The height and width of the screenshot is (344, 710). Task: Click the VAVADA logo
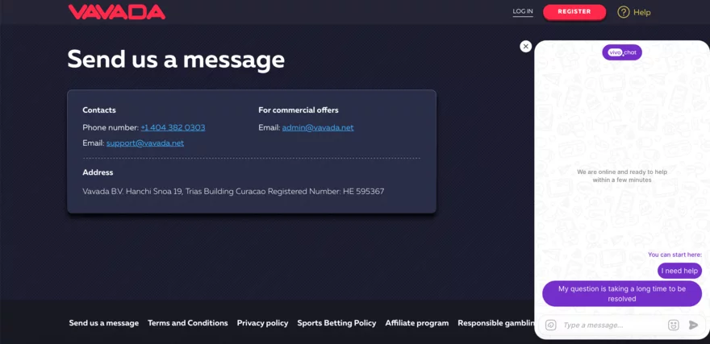pos(117,12)
